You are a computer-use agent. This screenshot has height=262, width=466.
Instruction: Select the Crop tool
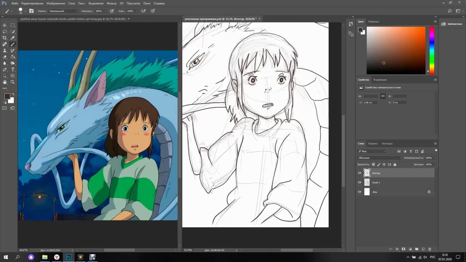pyautogui.click(x=5, y=38)
